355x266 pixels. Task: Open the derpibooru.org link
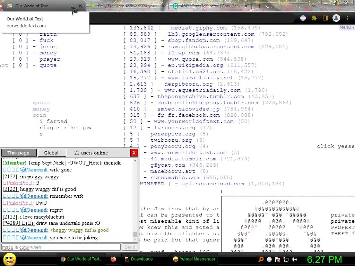click(x=188, y=84)
